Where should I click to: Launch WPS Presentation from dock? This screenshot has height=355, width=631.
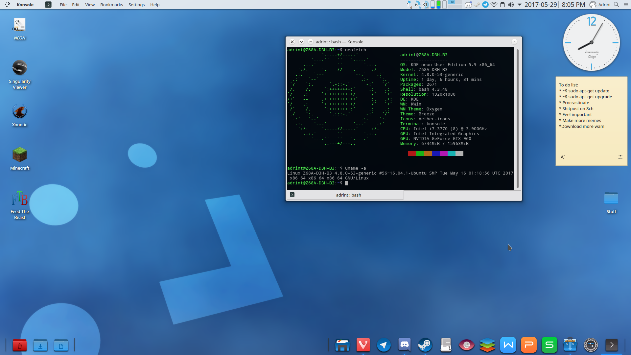coord(528,345)
